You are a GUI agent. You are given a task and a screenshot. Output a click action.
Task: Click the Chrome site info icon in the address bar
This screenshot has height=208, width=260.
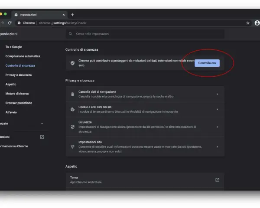(19, 23)
